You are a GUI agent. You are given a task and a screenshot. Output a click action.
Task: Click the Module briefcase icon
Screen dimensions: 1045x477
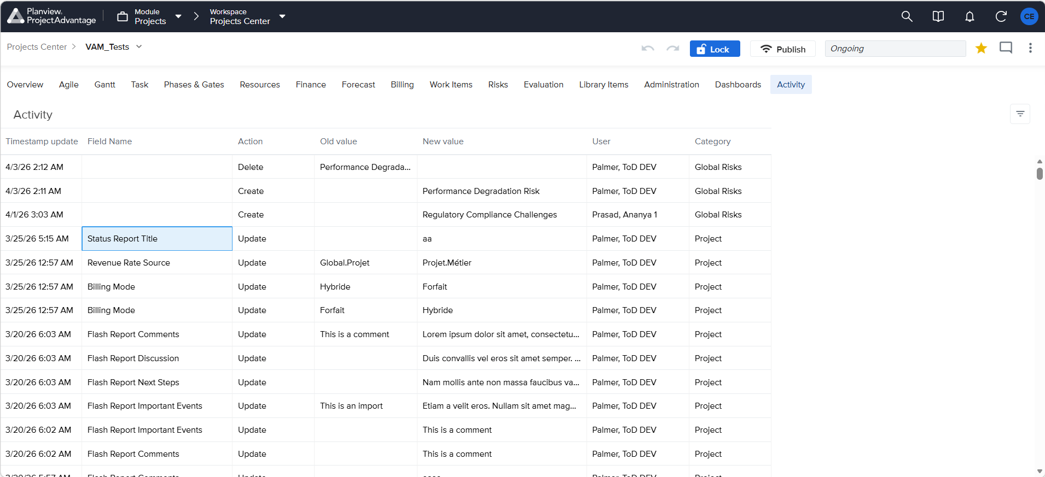tap(123, 16)
